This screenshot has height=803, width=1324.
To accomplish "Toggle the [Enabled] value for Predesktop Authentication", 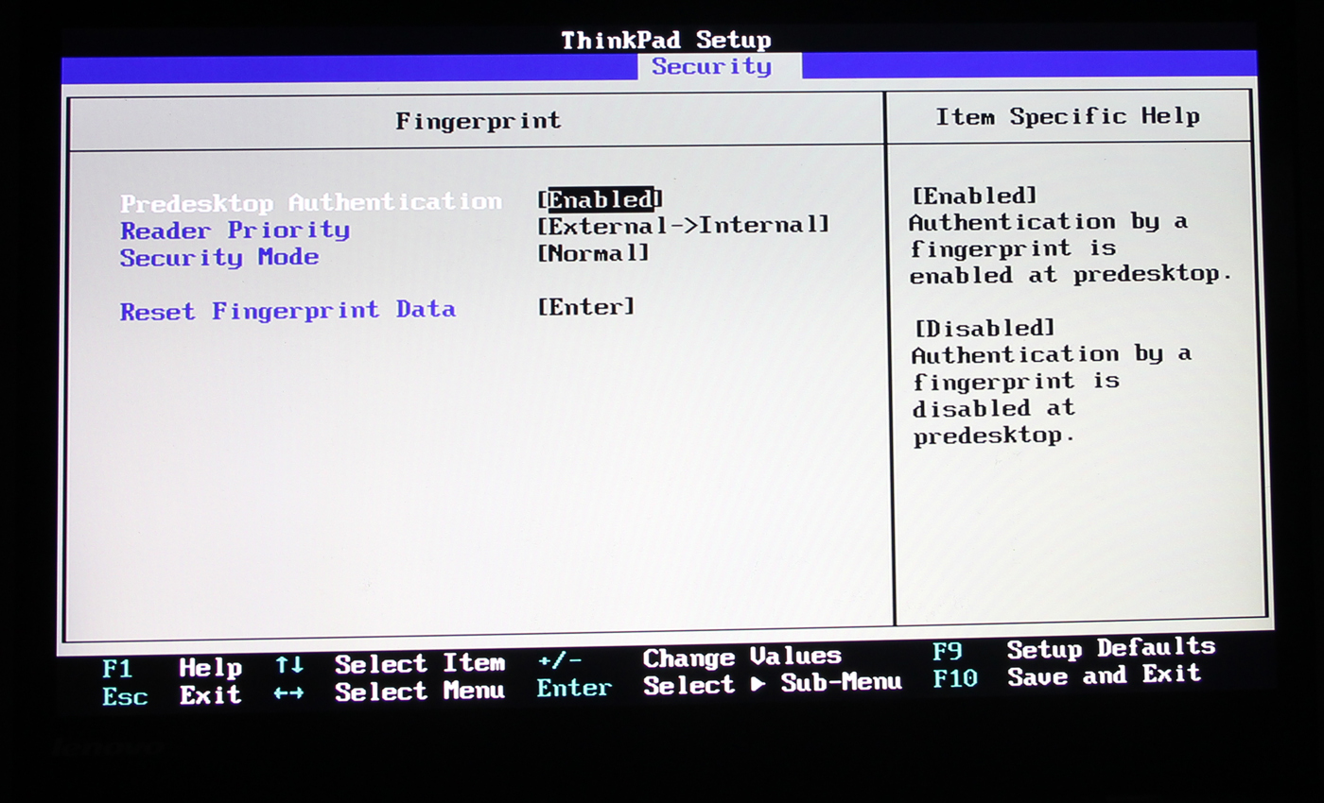I will click(x=600, y=198).
